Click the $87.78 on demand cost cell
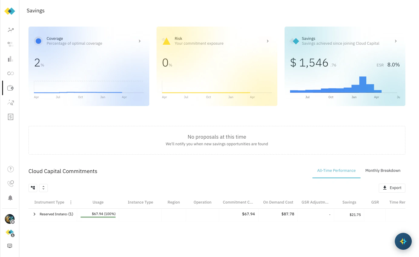The image size is (419, 257). pyautogui.click(x=288, y=214)
